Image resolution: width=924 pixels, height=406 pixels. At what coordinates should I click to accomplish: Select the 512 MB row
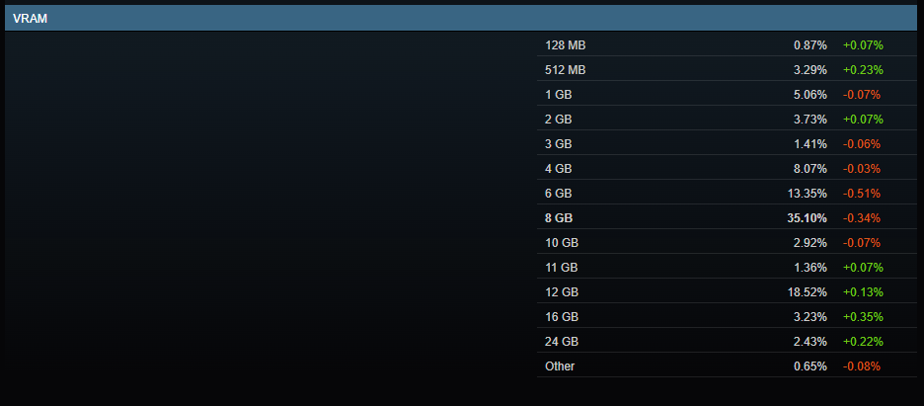(727, 70)
